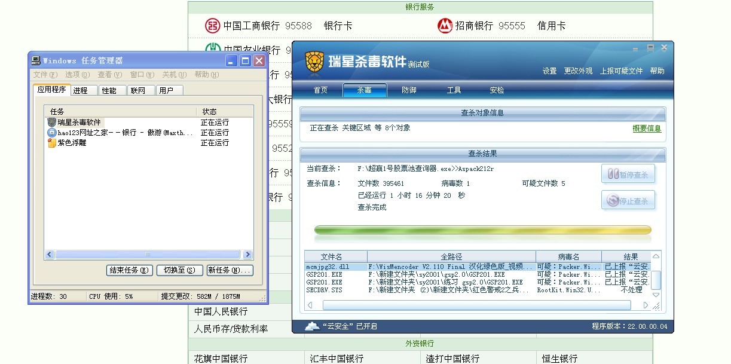
Task: Click the 停止查杀 button
Action: point(628,200)
